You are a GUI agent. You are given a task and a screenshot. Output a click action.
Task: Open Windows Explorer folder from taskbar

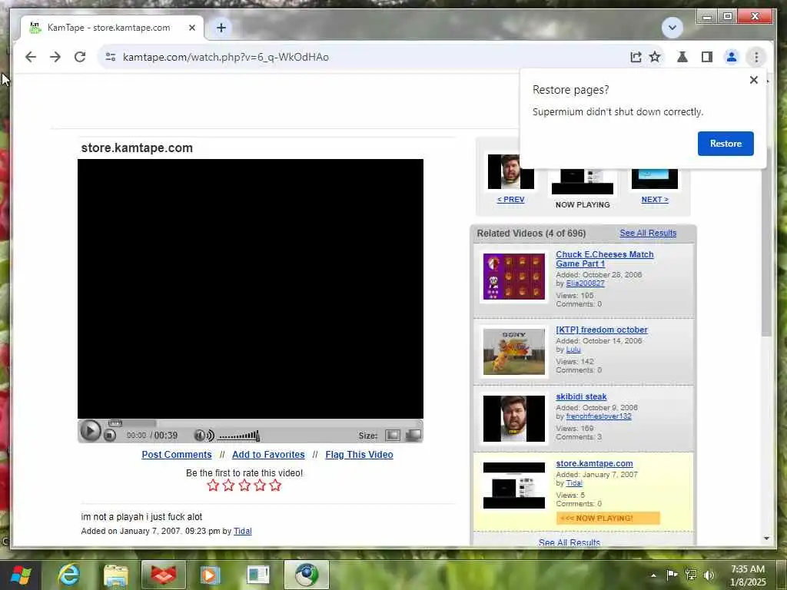pos(116,575)
